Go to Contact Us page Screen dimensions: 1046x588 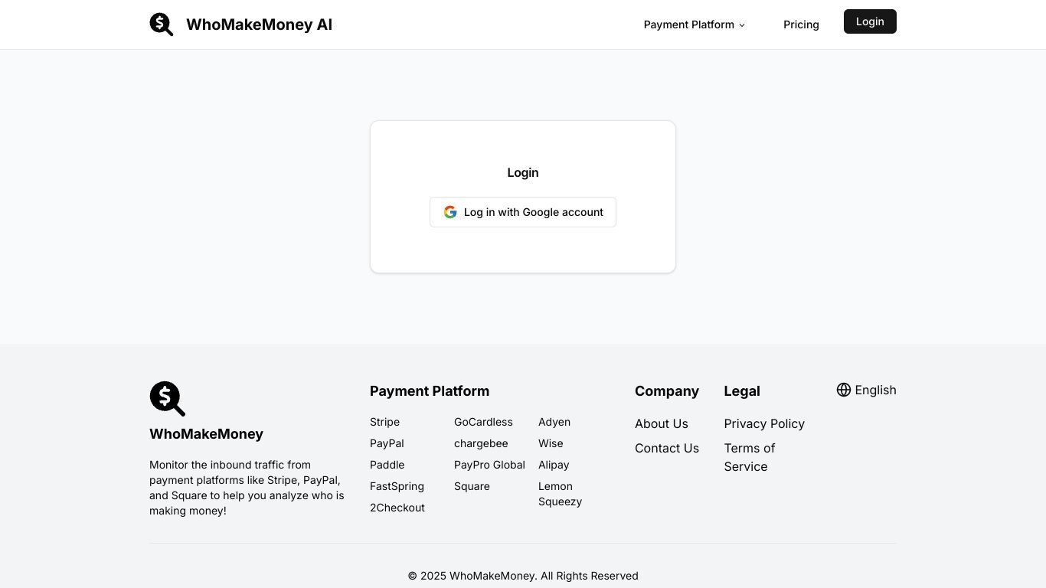pyautogui.click(x=667, y=448)
